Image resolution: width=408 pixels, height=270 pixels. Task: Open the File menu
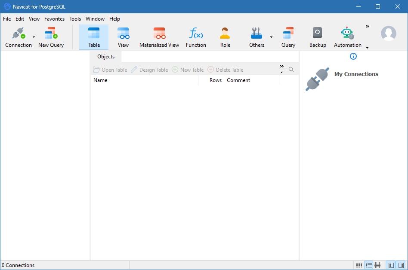click(x=7, y=19)
